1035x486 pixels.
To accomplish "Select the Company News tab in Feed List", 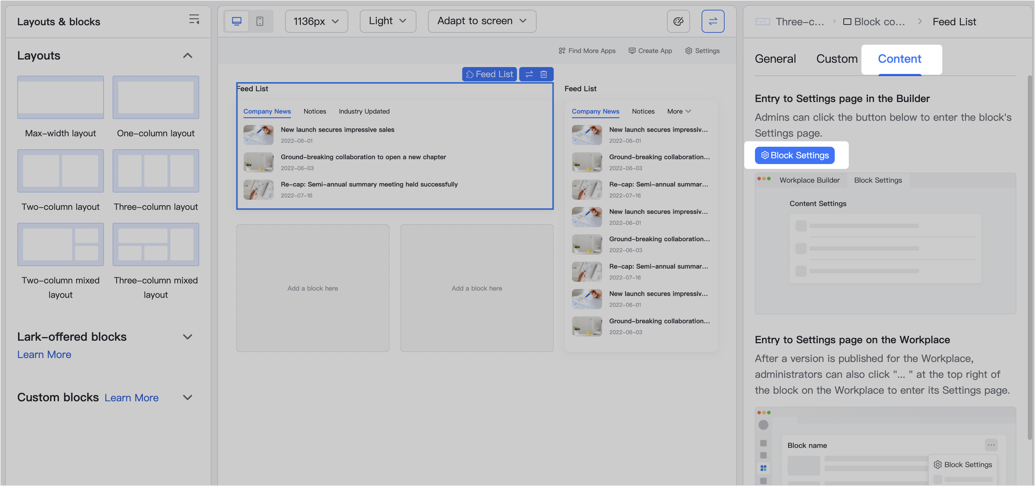I will click(267, 111).
